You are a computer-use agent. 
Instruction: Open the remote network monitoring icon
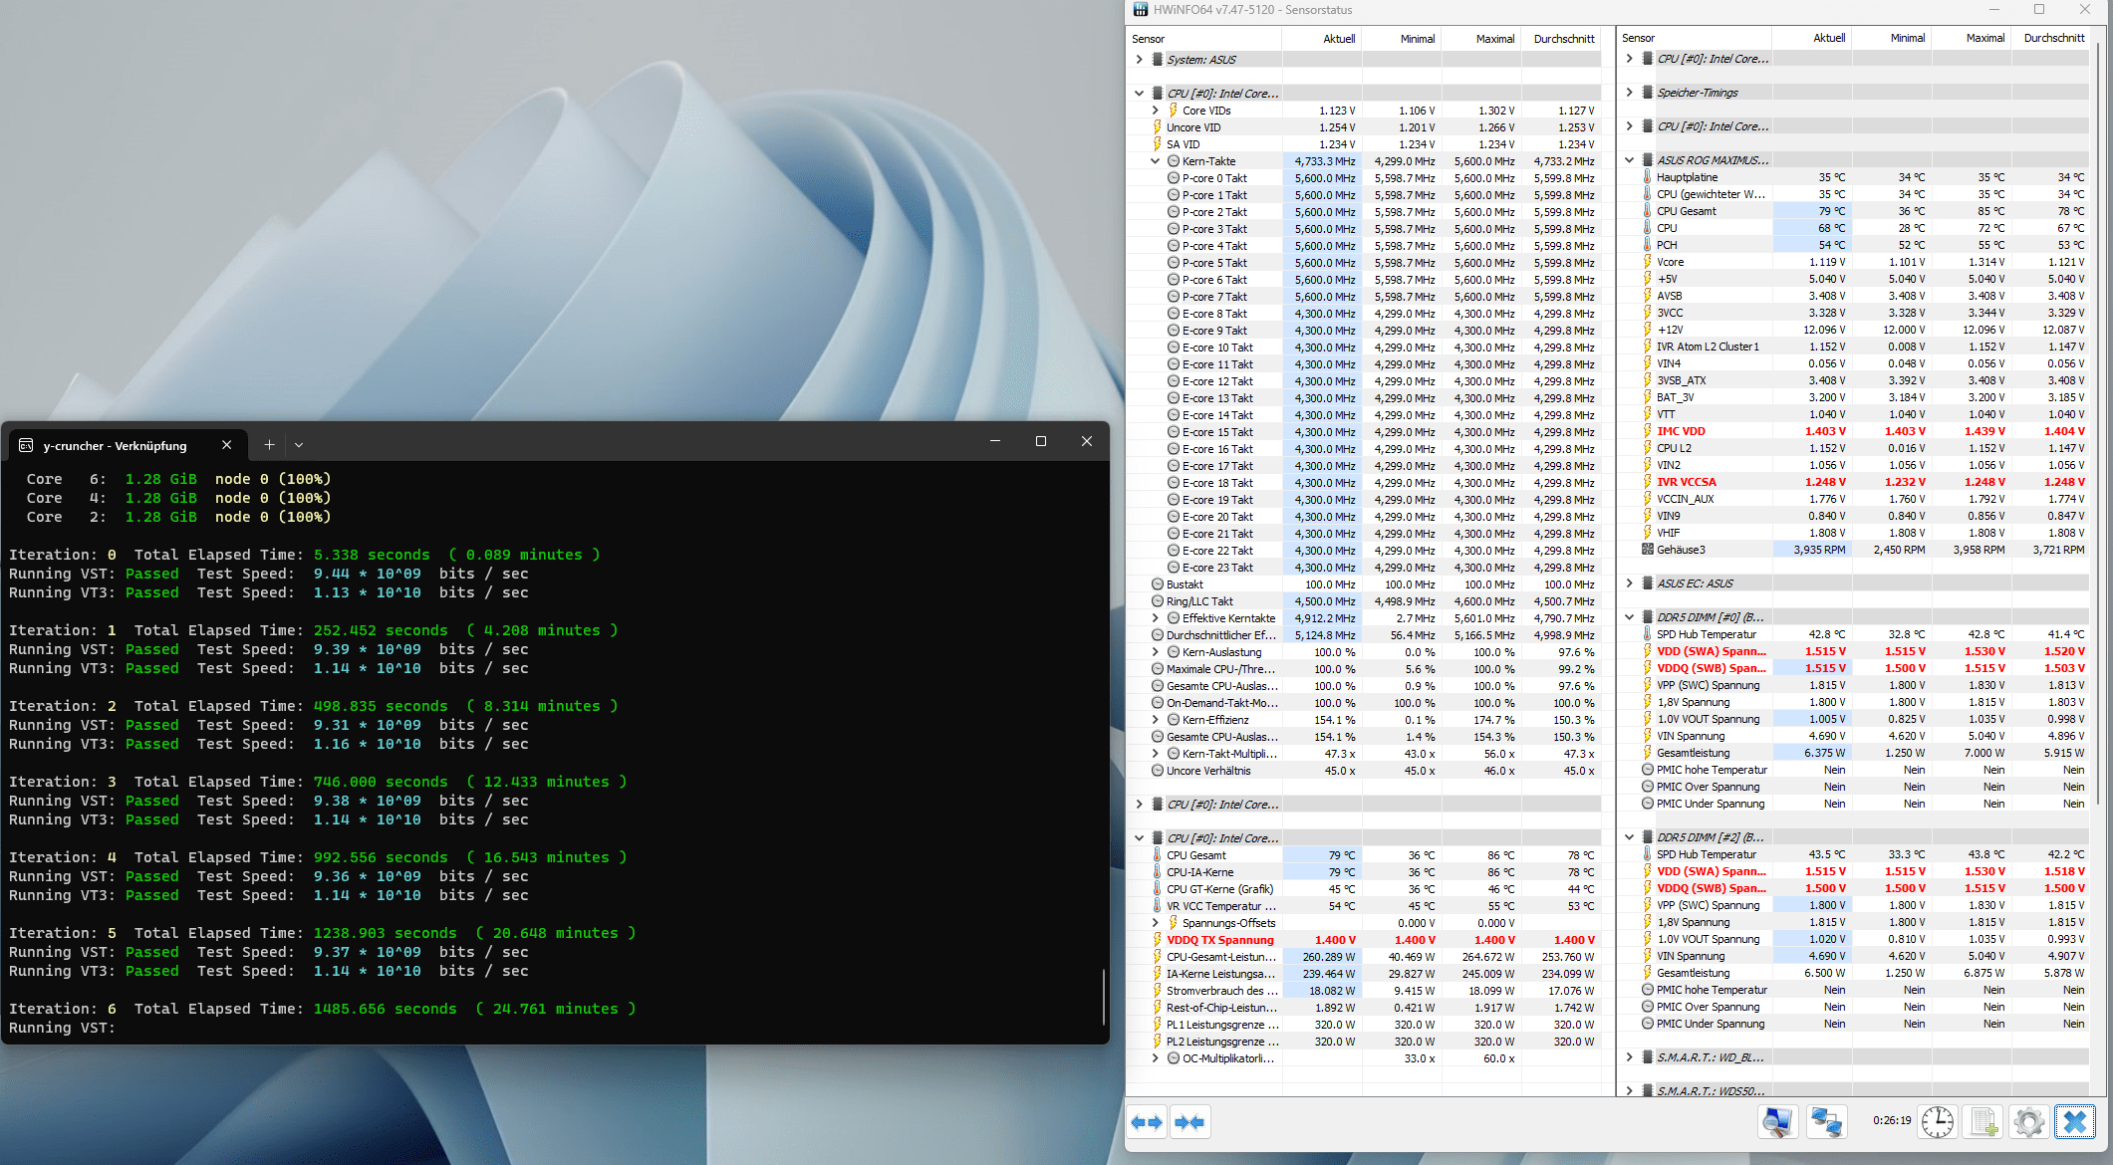pyautogui.click(x=1826, y=1122)
